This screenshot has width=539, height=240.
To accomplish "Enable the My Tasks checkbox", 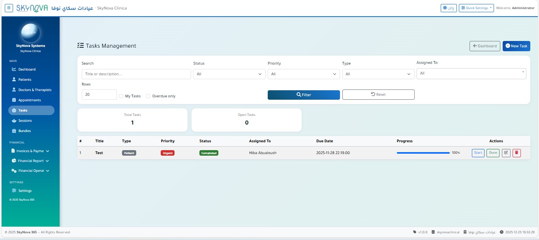I will click(x=121, y=96).
